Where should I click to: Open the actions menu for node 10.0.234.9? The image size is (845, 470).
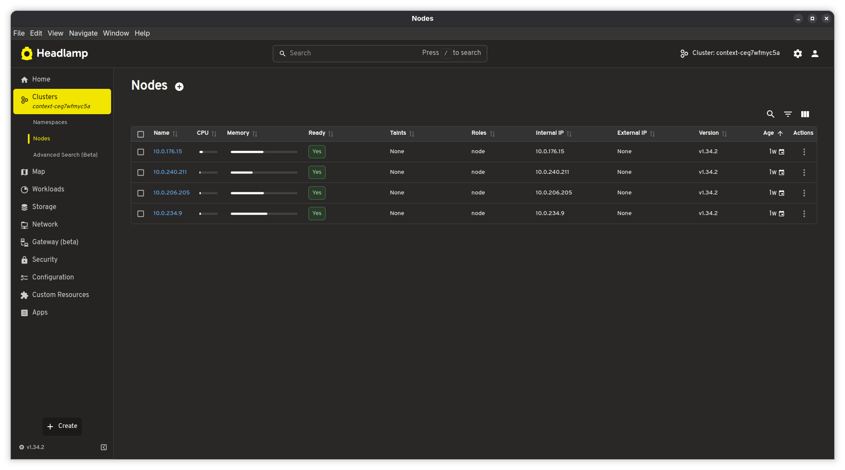[804, 213]
